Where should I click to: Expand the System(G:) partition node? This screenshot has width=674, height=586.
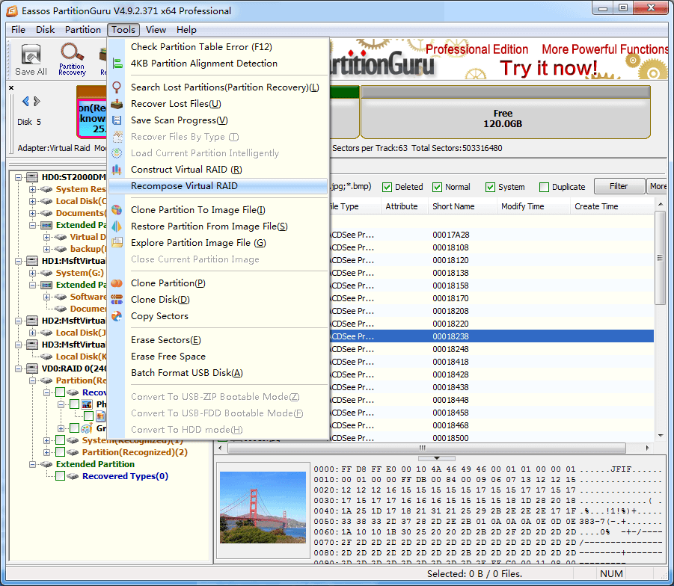click(32, 273)
